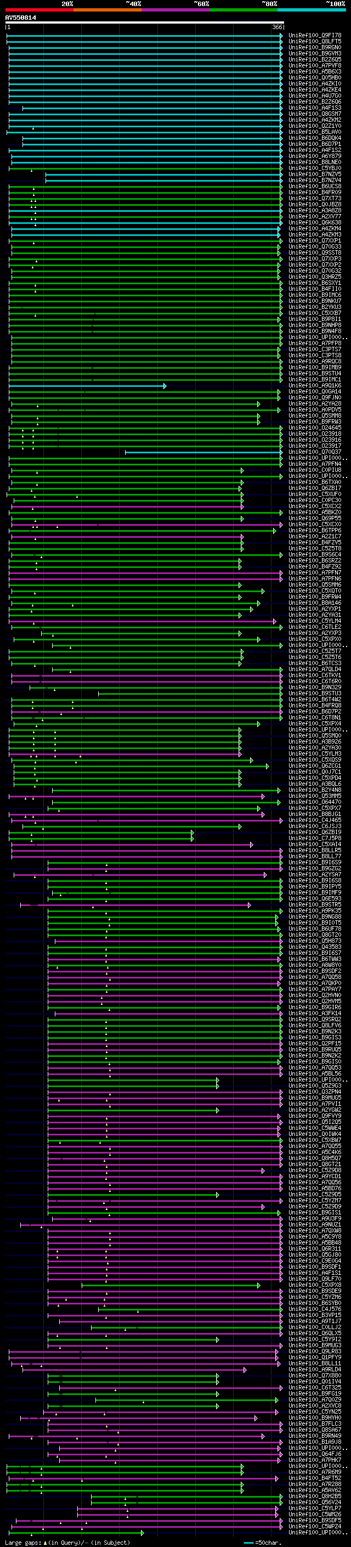351x1547 pixels.
Task: Click the cyan alignment bar for UniRef100_B7NZV5
Action: [164, 174]
